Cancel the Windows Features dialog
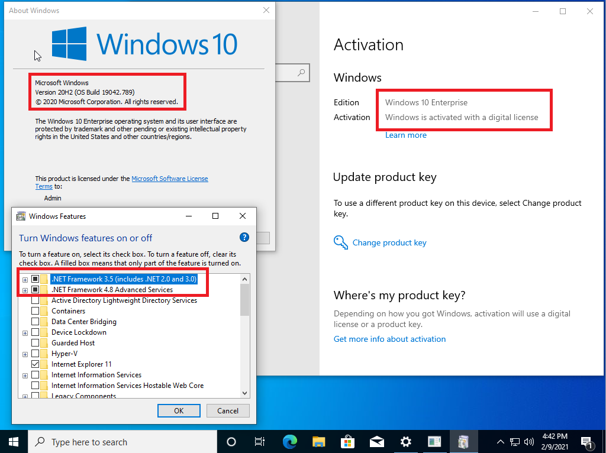 click(228, 410)
